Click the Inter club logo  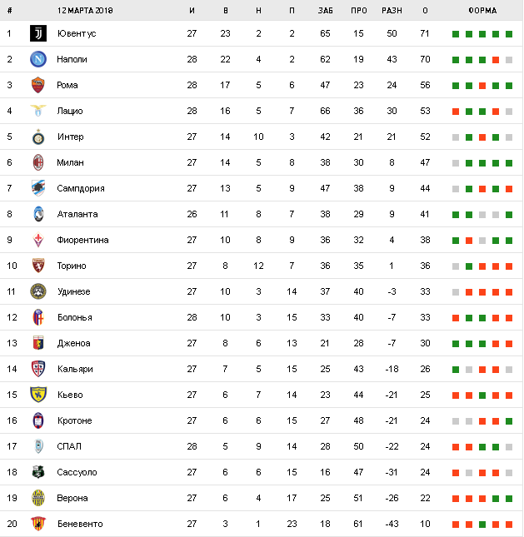coord(38,137)
